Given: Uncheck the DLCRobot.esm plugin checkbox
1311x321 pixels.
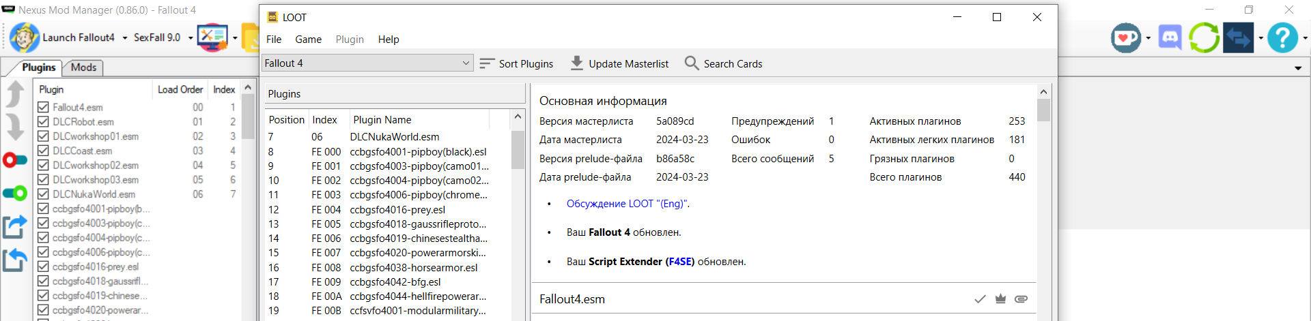Looking at the screenshot, I should (x=44, y=122).
